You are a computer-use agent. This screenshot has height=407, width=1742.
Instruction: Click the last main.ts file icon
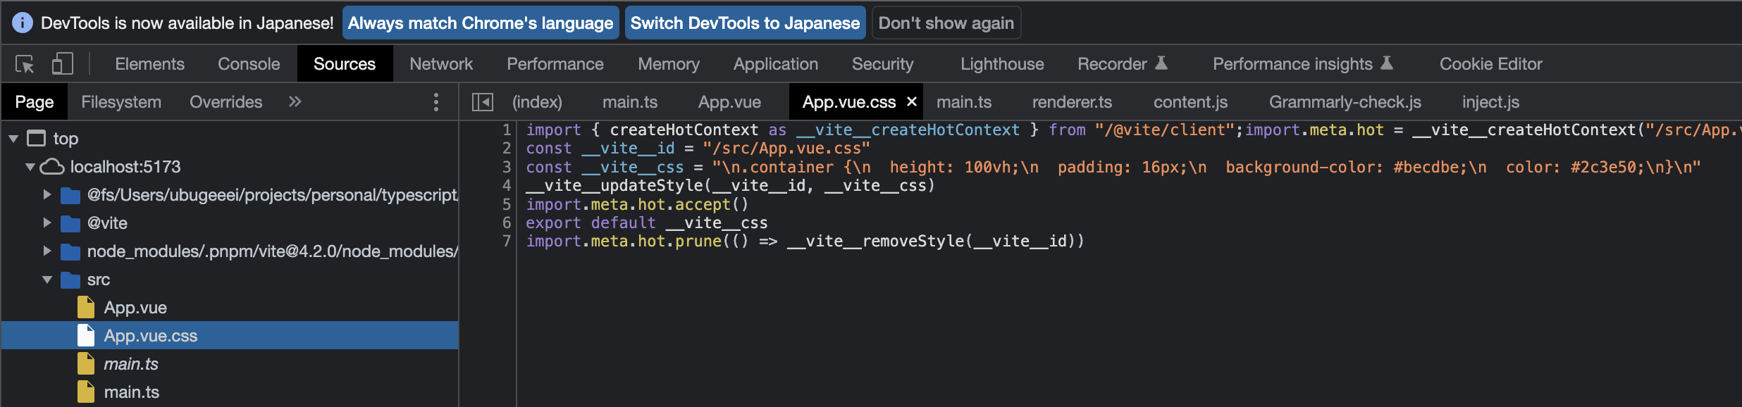(86, 392)
